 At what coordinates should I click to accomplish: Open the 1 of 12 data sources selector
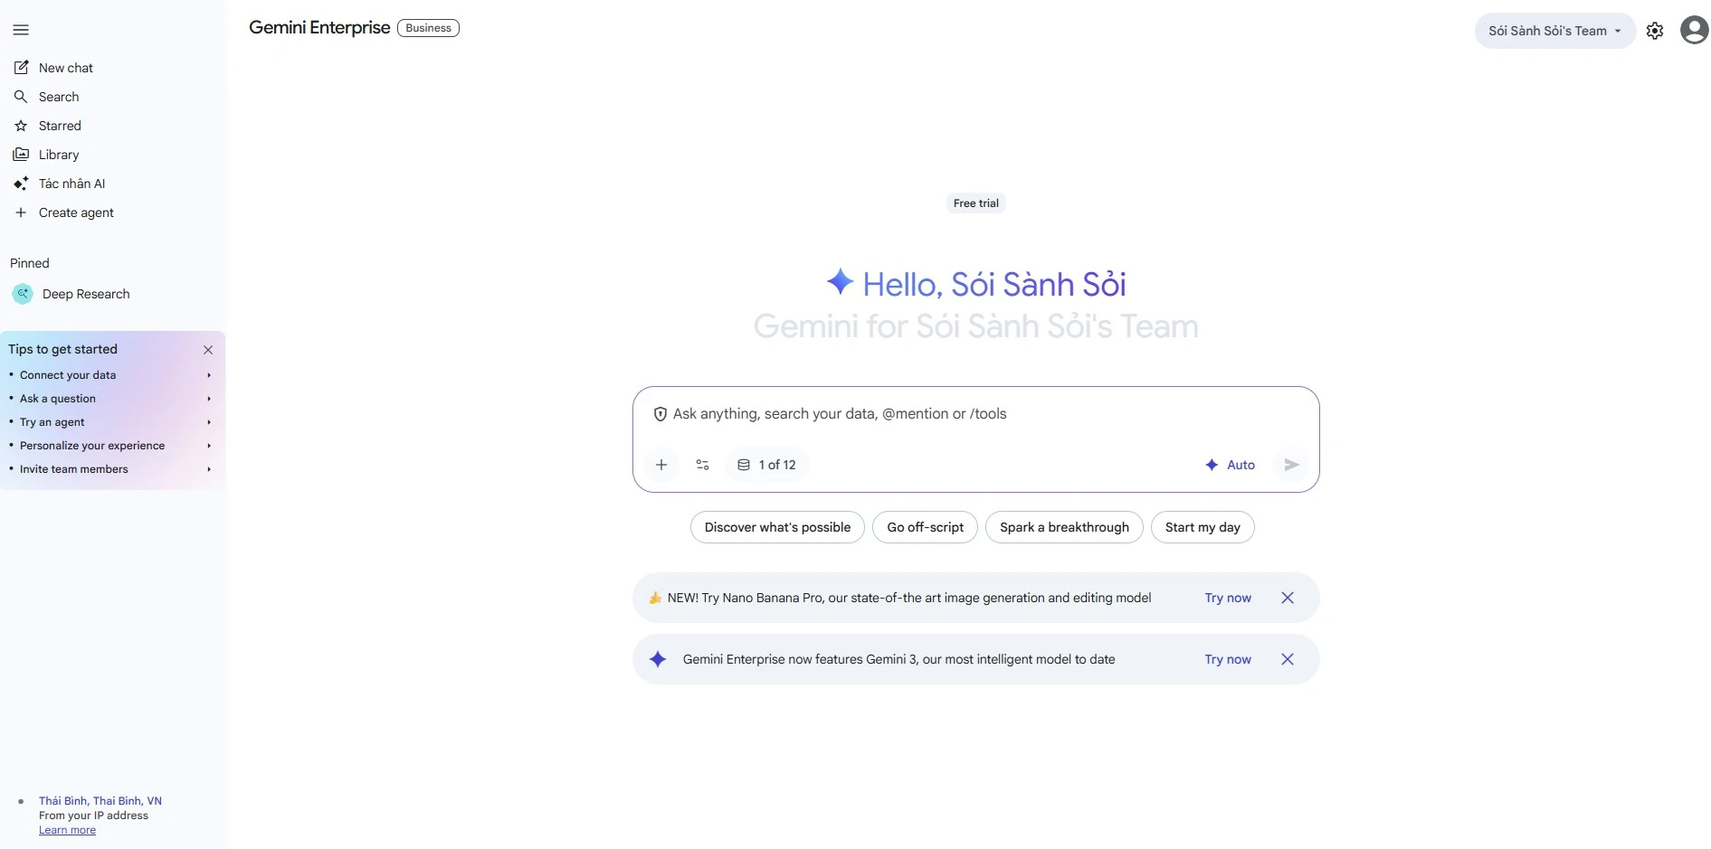pos(765,464)
